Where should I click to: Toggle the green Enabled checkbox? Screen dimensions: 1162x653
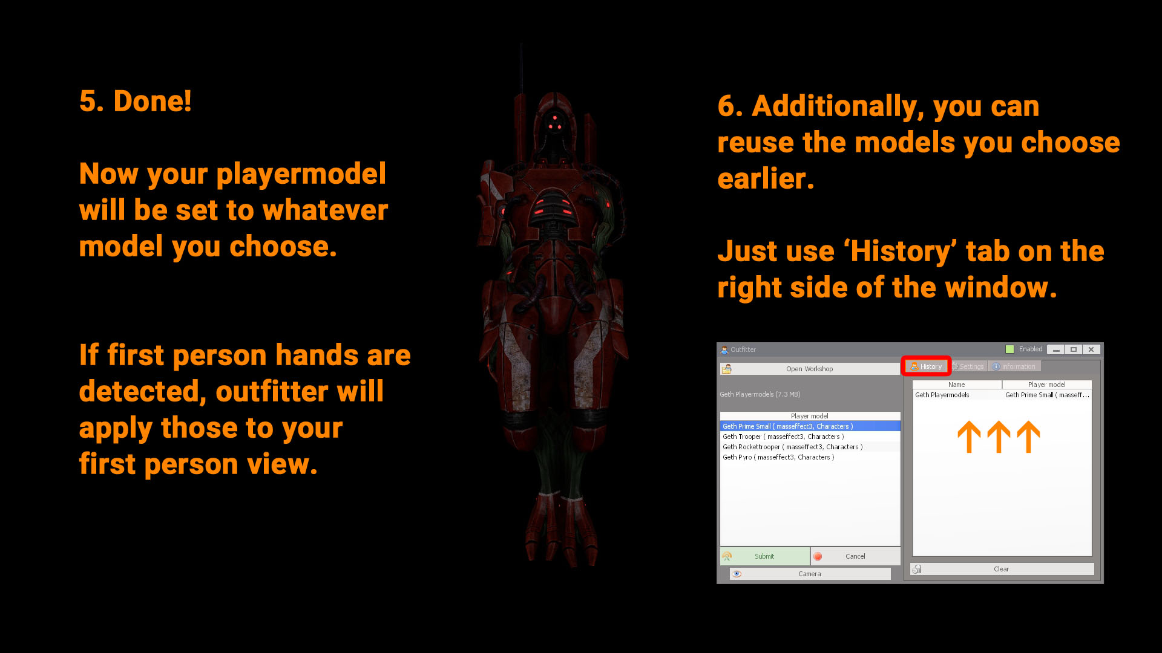[1009, 349]
